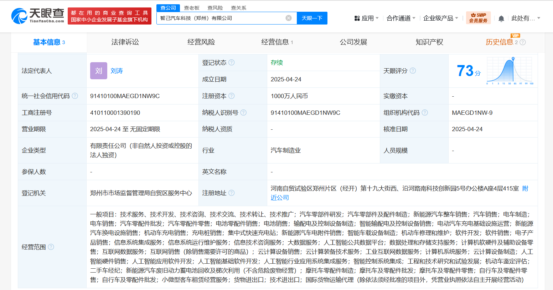This screenshot has width=553, height=290.
Task: Click help icon next to 注册资本
Action: point(232,96)
